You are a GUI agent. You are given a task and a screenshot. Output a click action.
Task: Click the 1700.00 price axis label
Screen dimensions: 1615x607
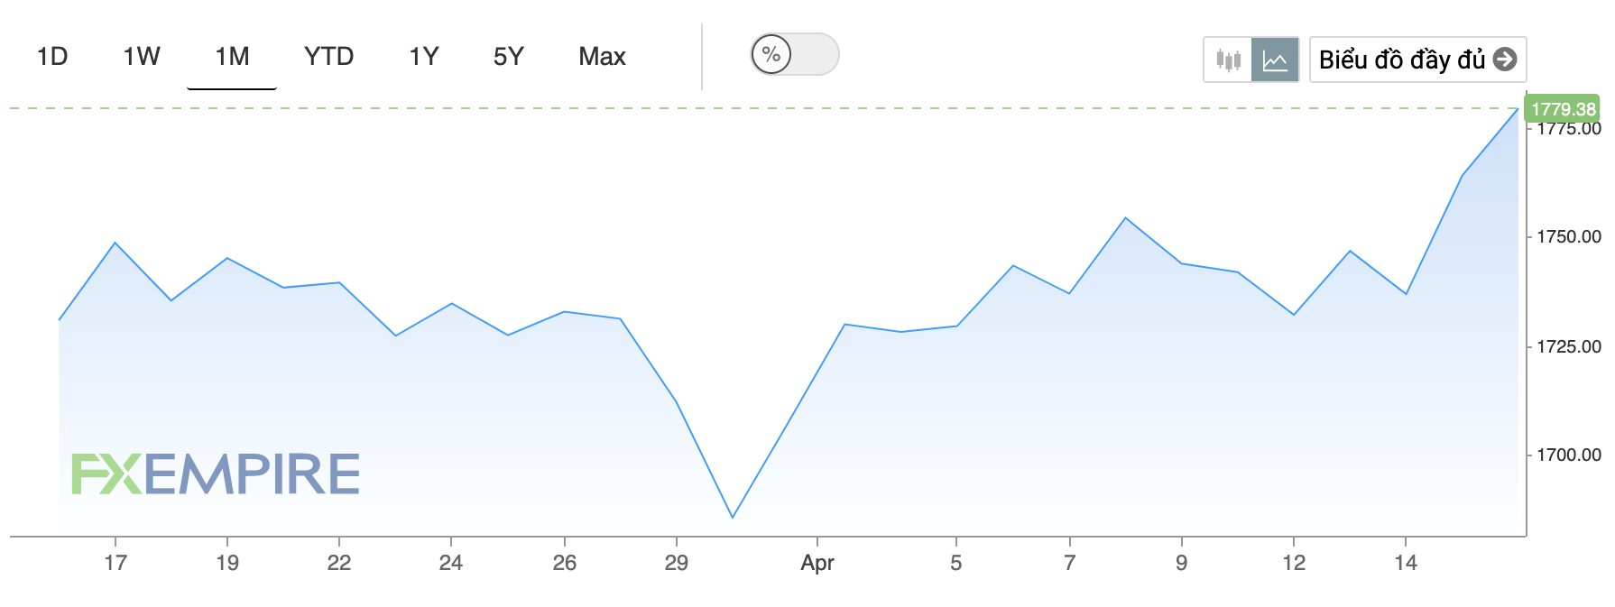point(1569,455)
